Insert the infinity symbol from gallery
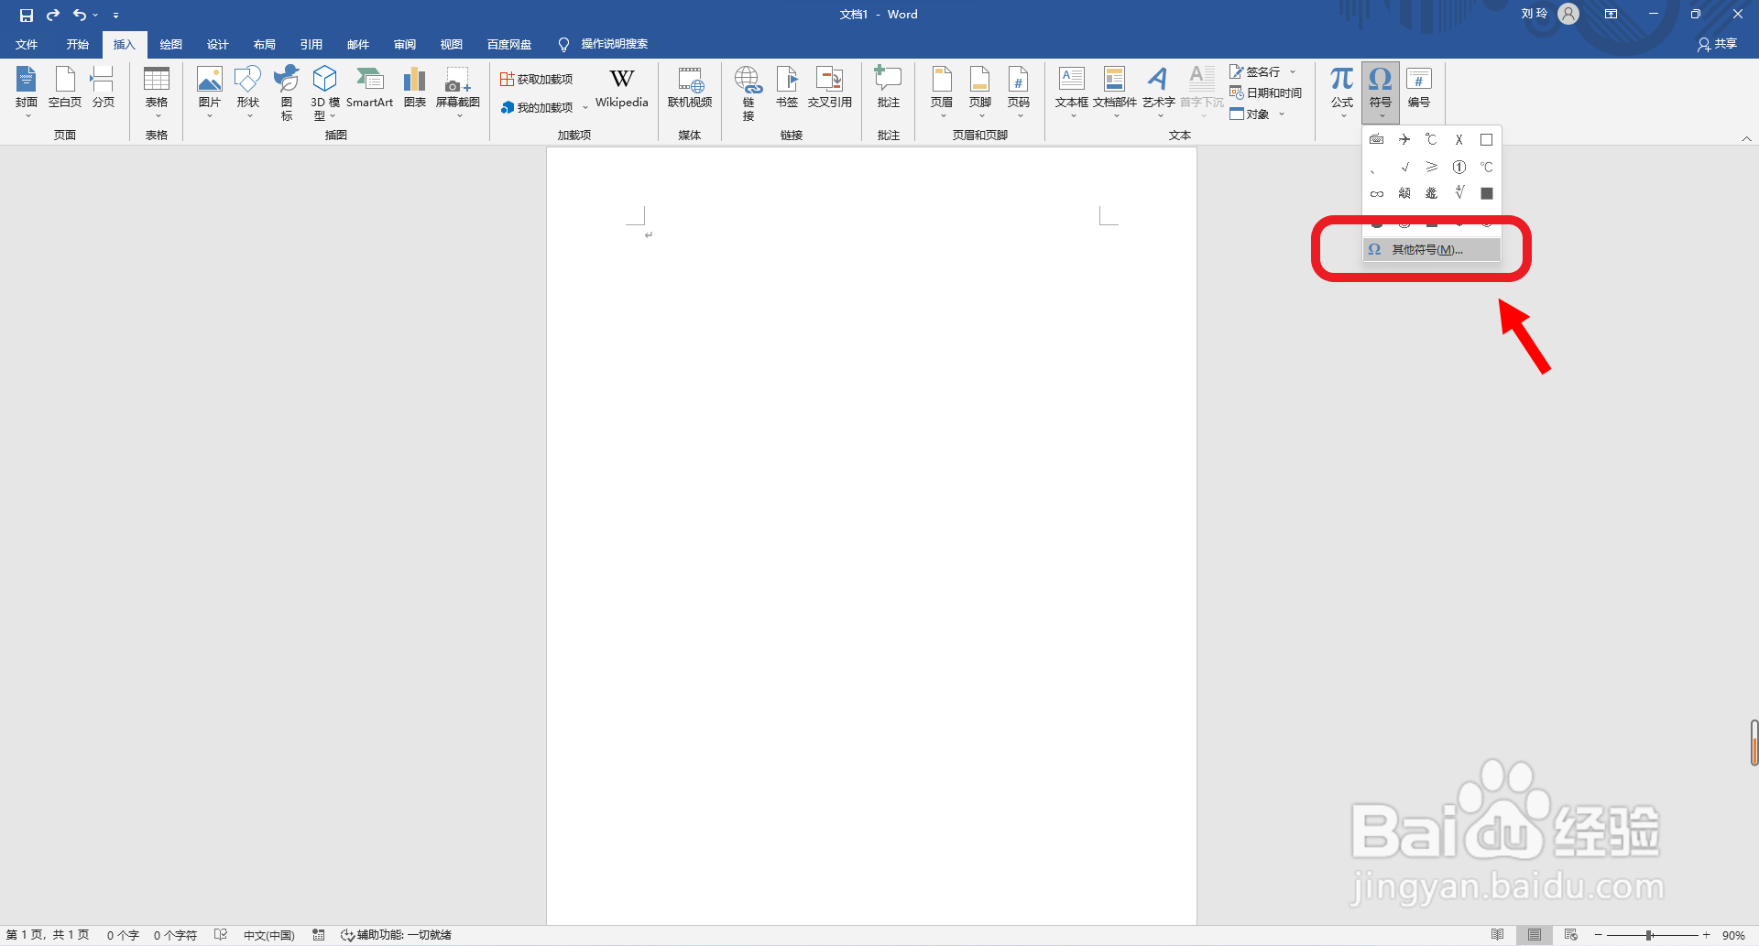The height and width of the screenshot is (946, 1759). click(x=1377, y=193)
